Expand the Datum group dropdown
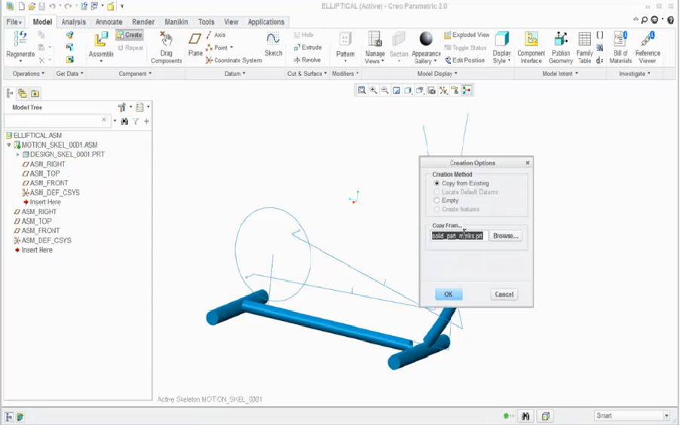 (x=234, y=74)
